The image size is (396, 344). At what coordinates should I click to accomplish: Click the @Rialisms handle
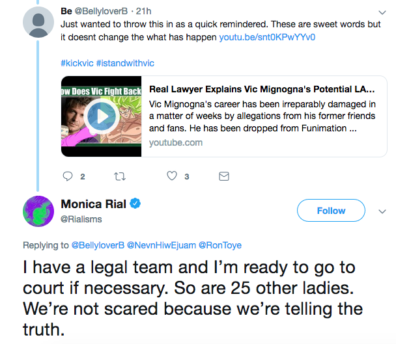pyautogui.click(x=81, y=219)
